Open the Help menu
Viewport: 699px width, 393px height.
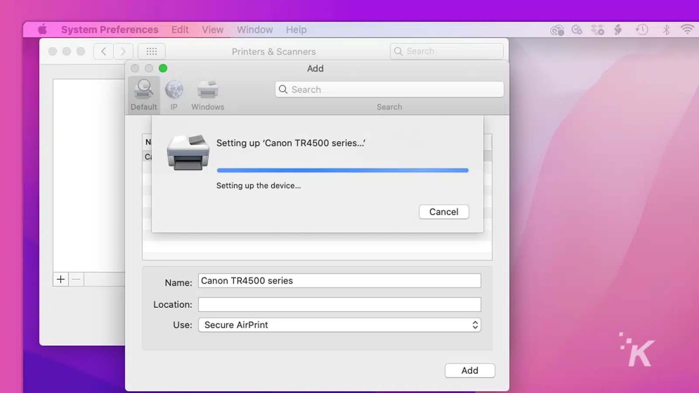(296, 30)
